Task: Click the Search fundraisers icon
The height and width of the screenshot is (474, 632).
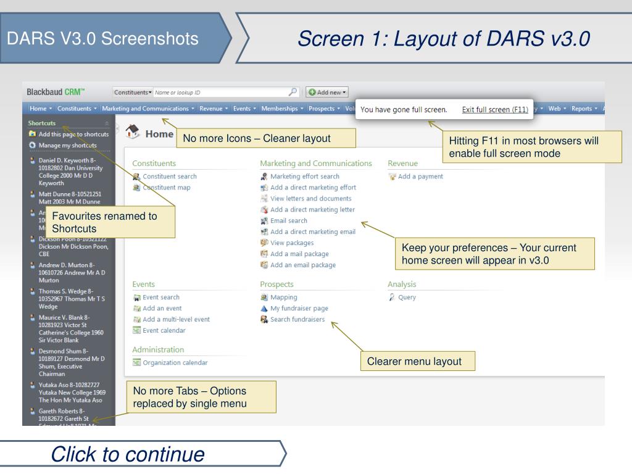Action: (x=264, y=319)
